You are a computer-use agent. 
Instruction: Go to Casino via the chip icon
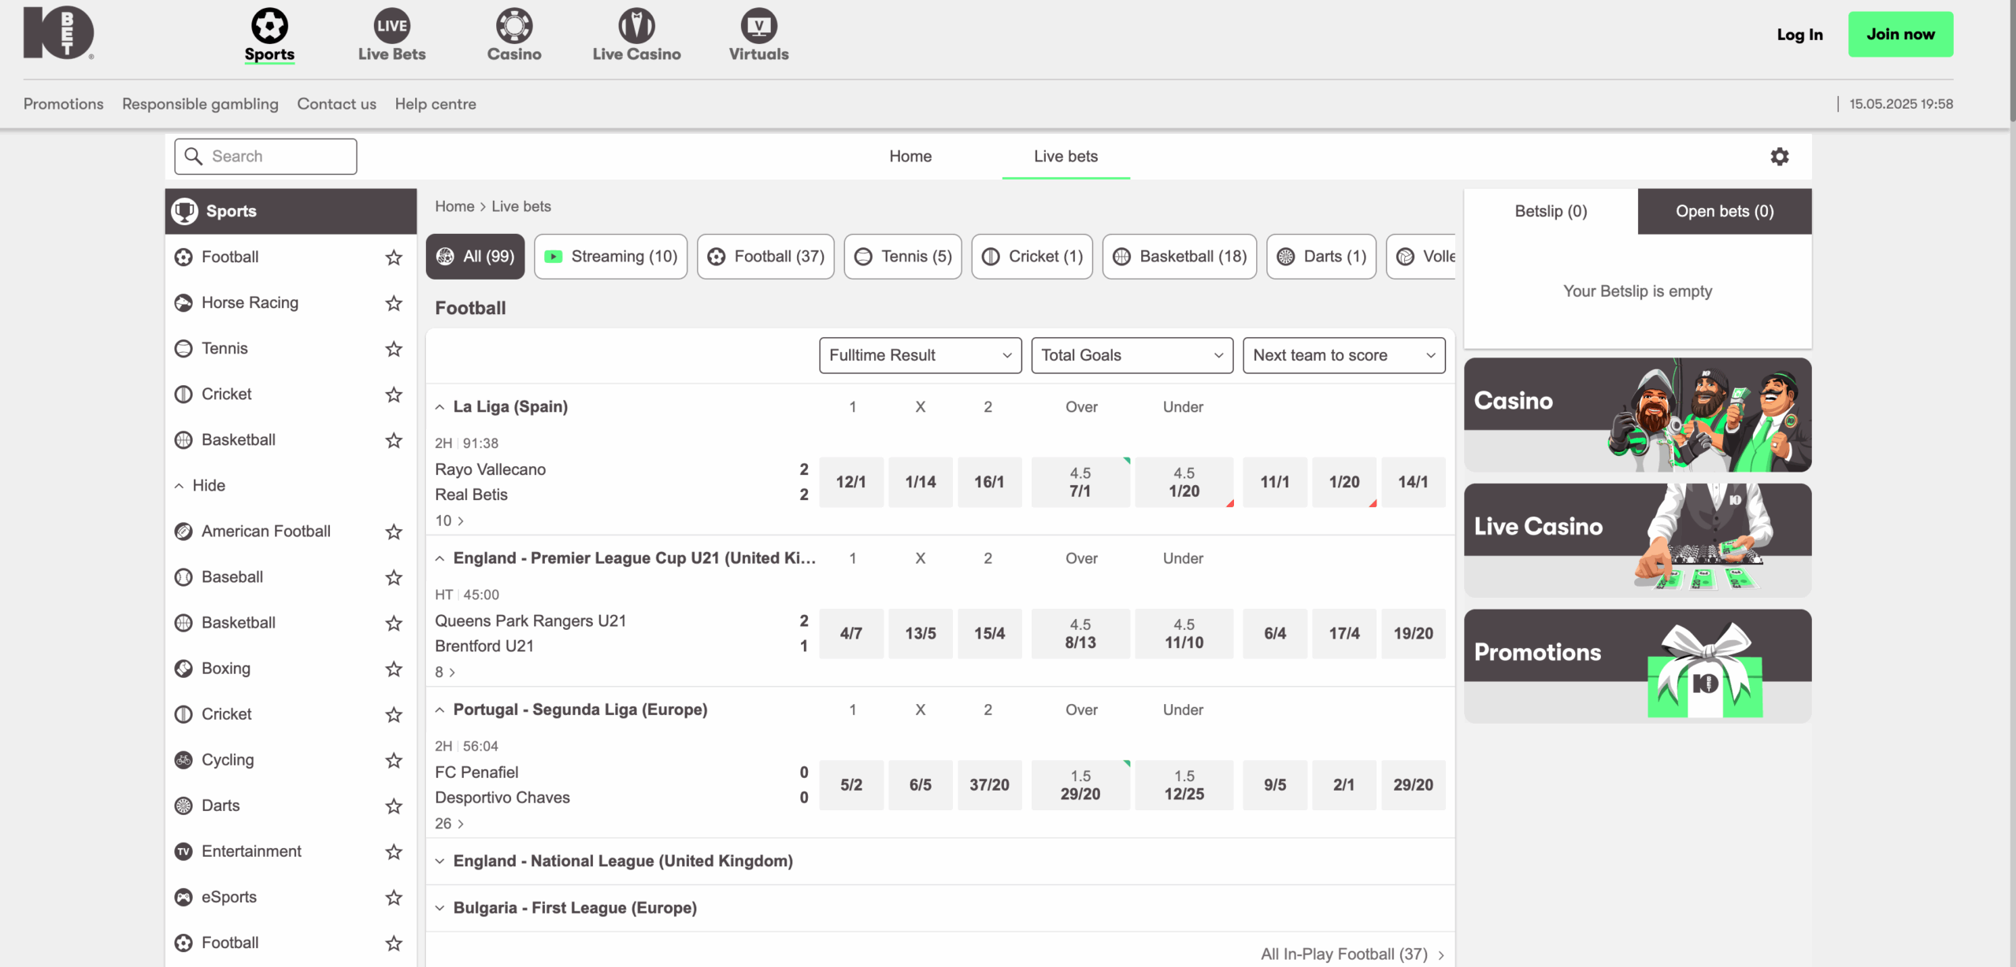514,25
